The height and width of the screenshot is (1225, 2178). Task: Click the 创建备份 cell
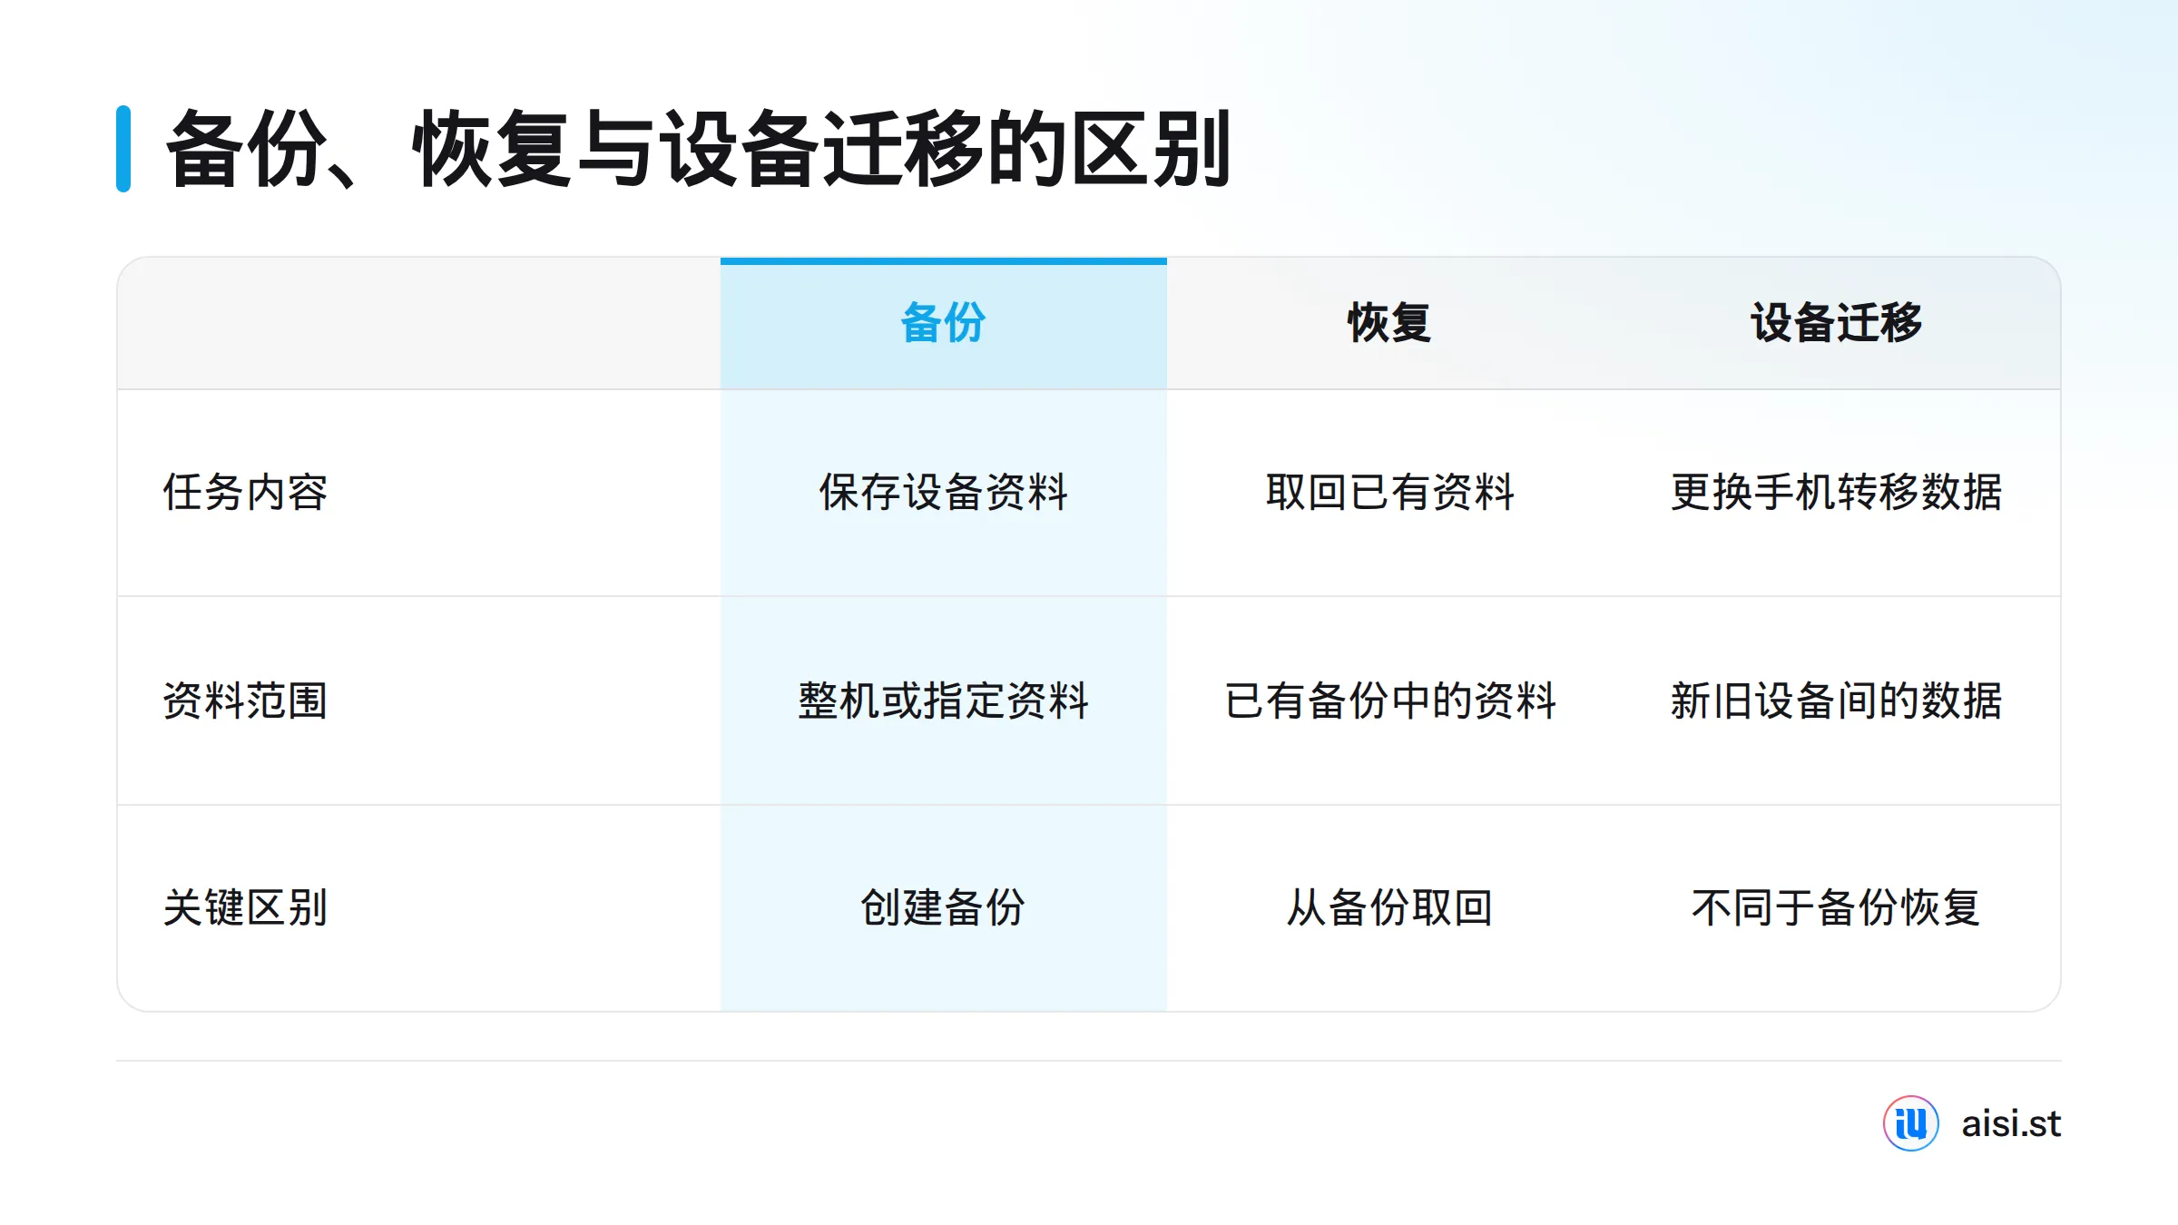click(943, 907)
